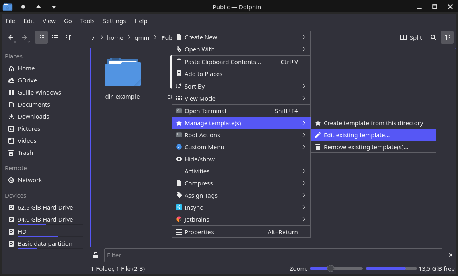
Task: Navigate to gmm in the breadcrumb
Action: click(x=142, y=38)
